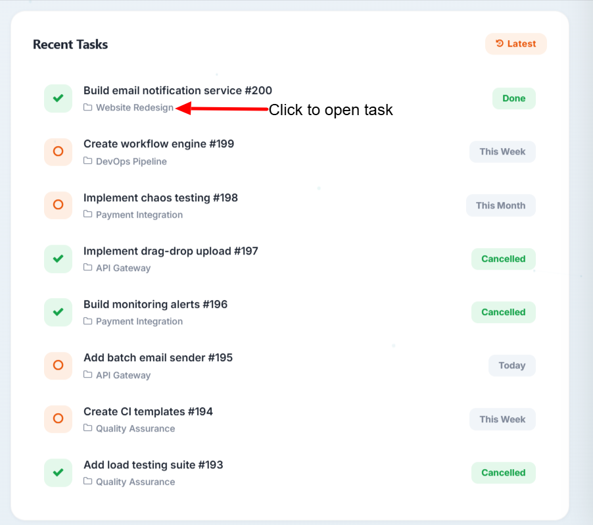Toggle the checkmark on Build monitoring alerts
This screenshot has width=593, height=525.
click(x=58, y=312)
